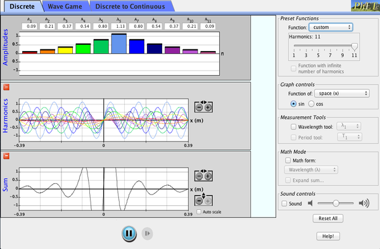Click the Help! button
Image resolution: width=380 pixels, height=249 pixels.
coord(328,236)
